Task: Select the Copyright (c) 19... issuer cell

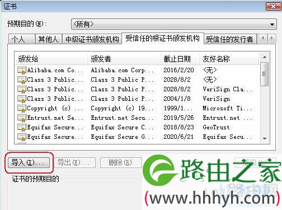Action: coord(122,109)
